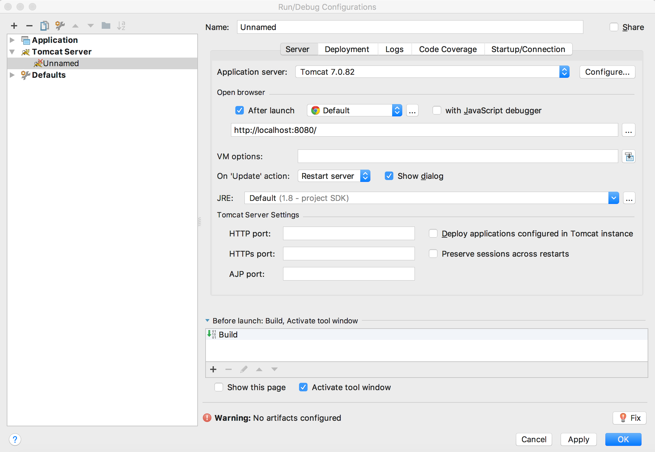Open the URL ellipsis button next to localhost
655x452 pixels.
(629, 130)
